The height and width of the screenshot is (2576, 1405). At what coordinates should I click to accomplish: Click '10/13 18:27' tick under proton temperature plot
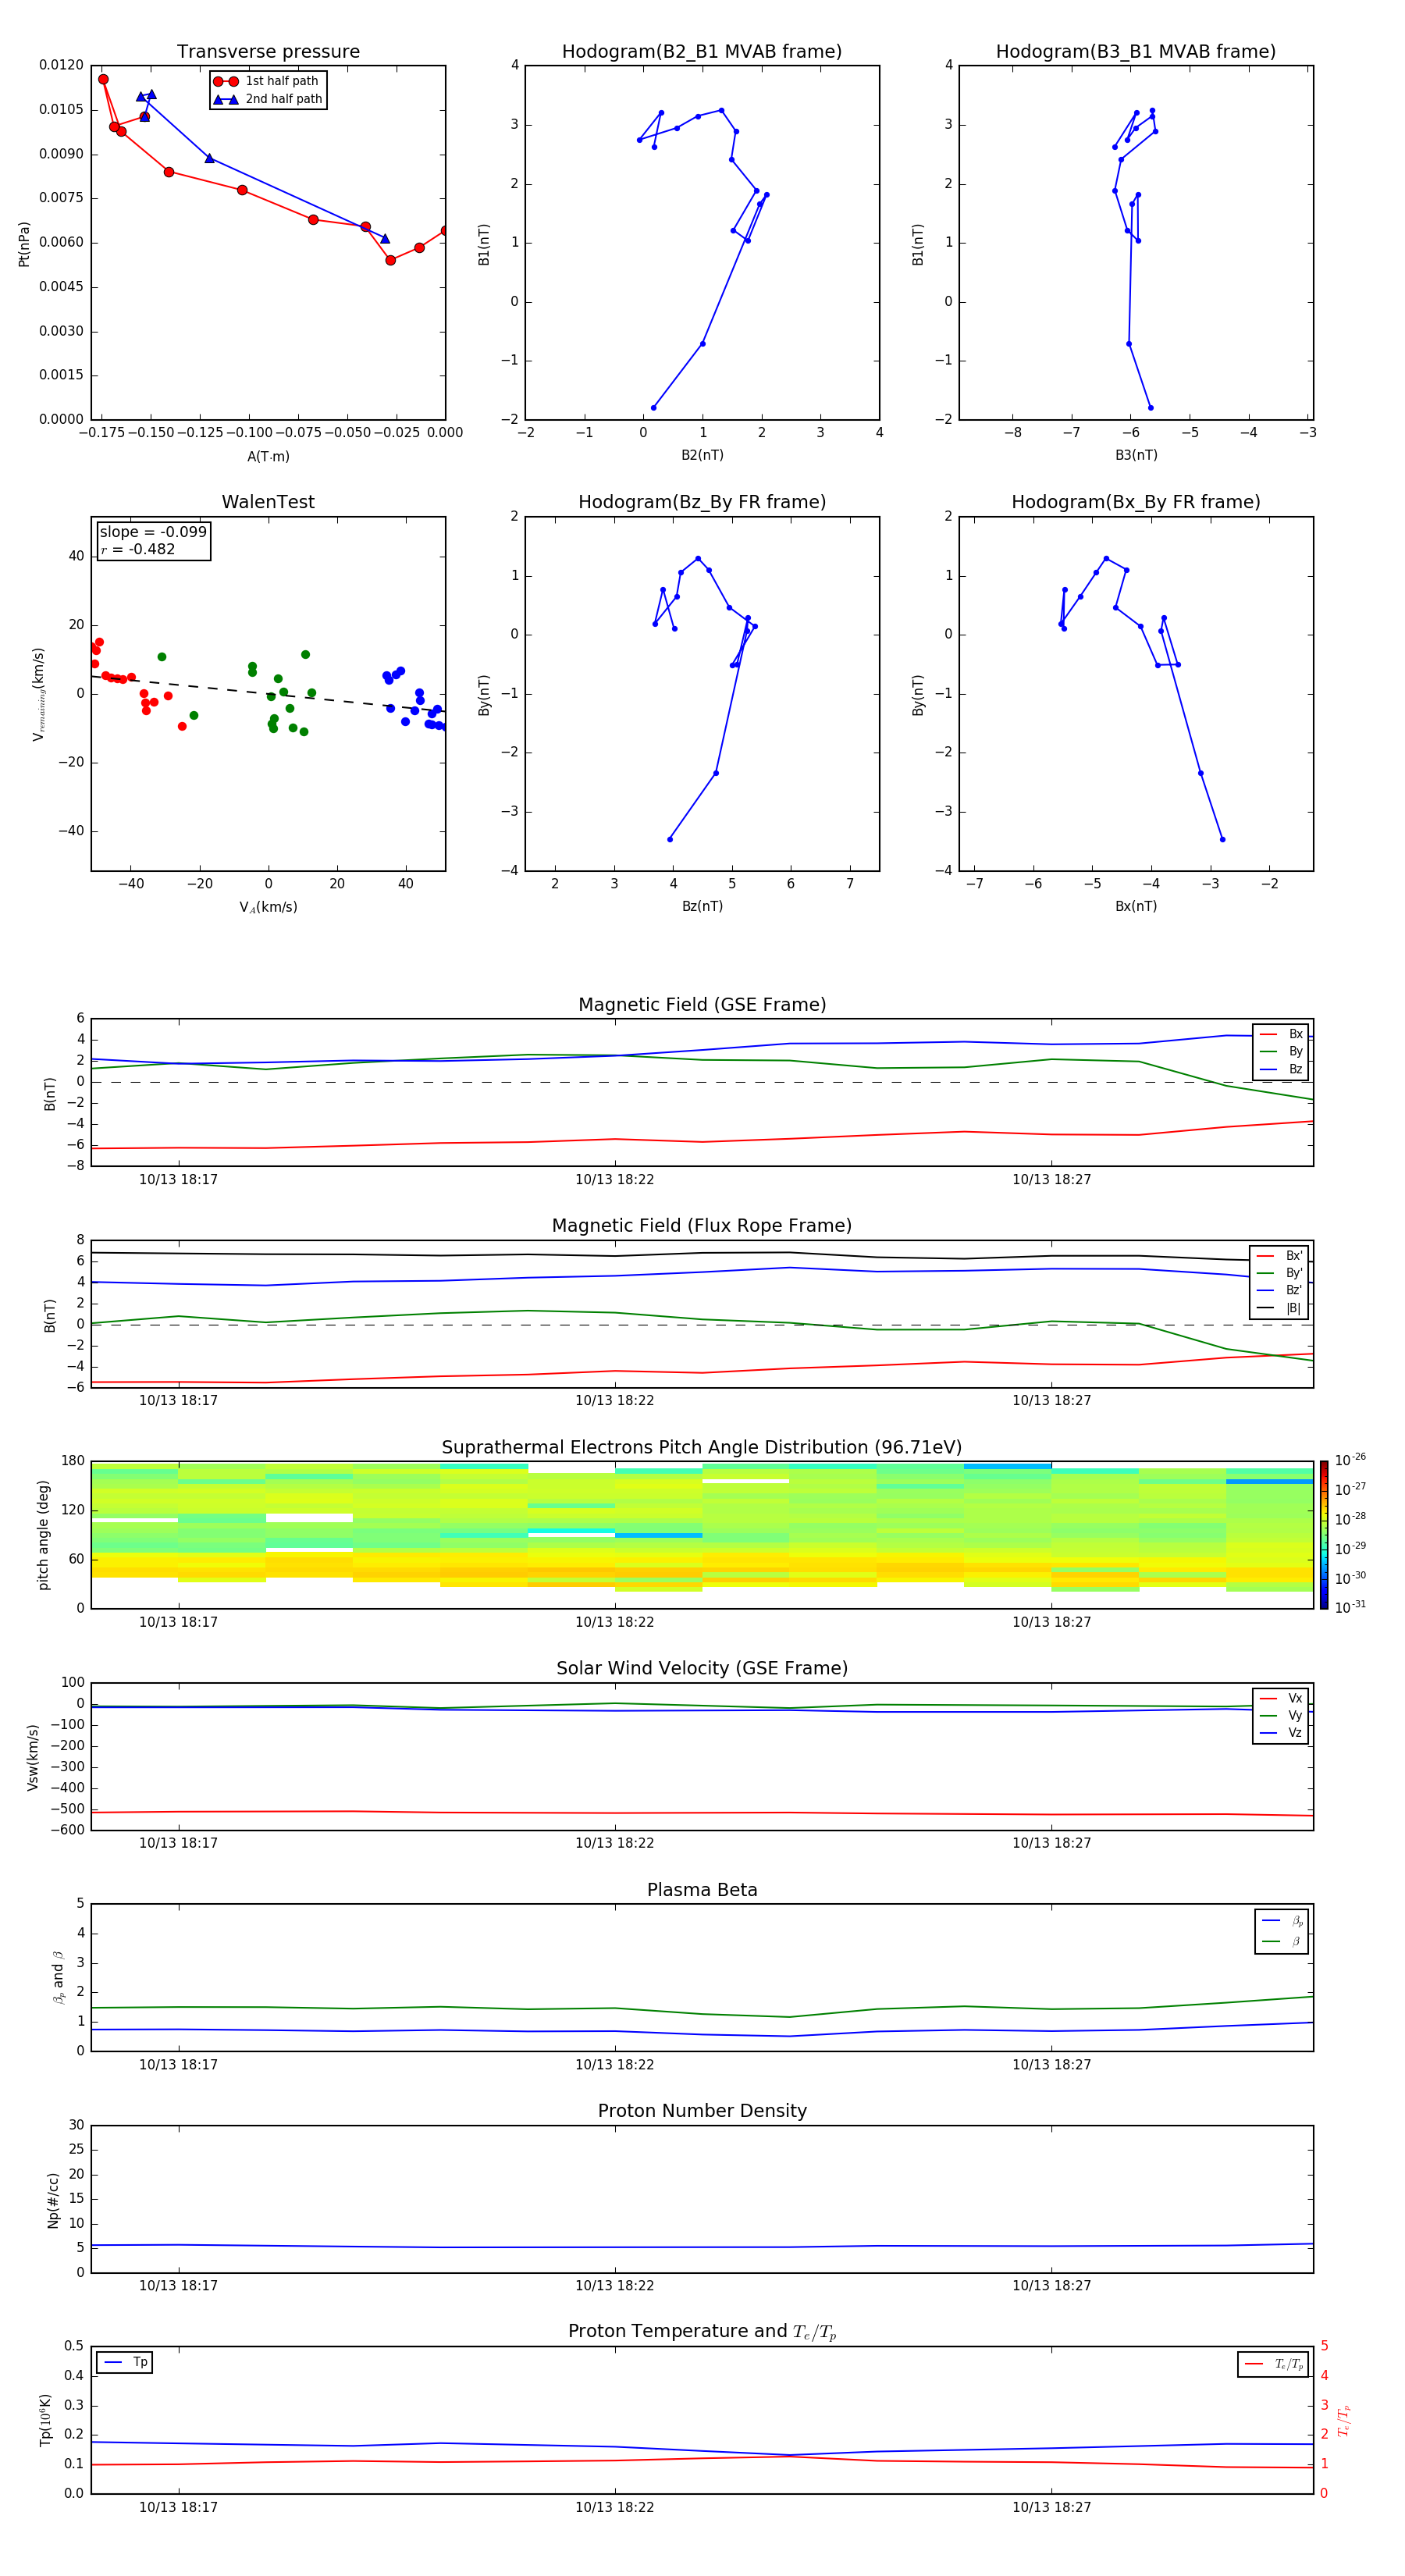click(x=1051, y=2507)
